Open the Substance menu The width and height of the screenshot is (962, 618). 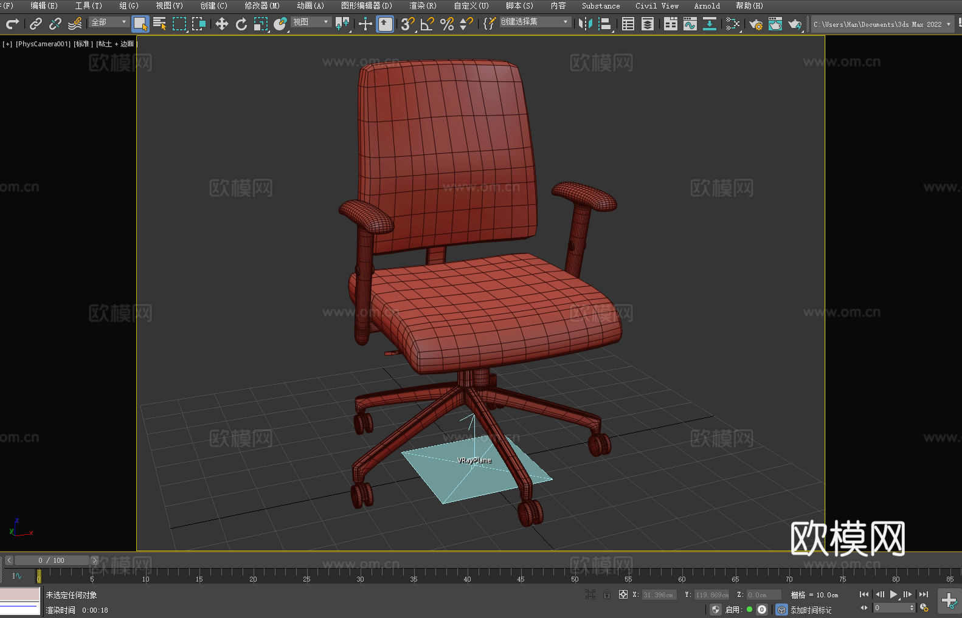[x=601, y=5]
